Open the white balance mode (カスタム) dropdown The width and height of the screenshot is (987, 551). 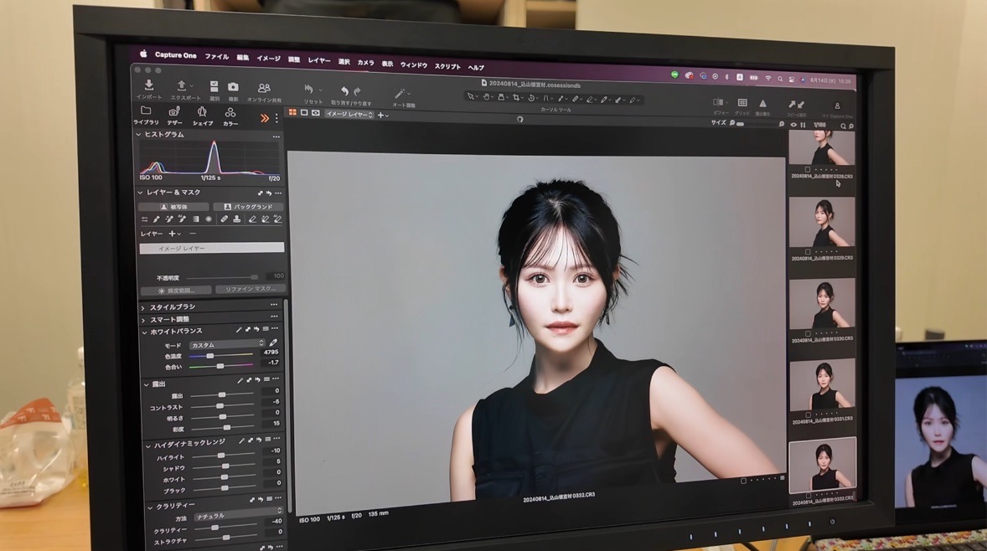(x=227, y=344)
